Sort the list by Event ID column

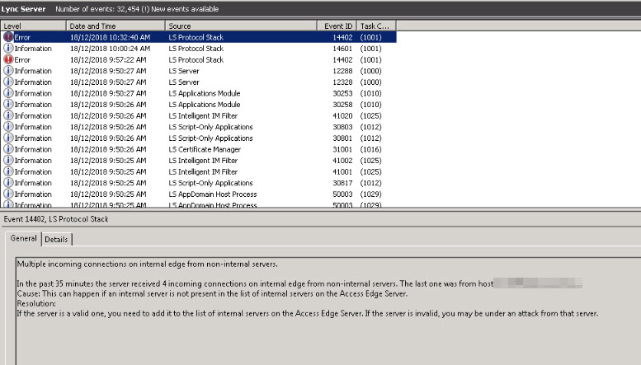[x=339, y=26]
